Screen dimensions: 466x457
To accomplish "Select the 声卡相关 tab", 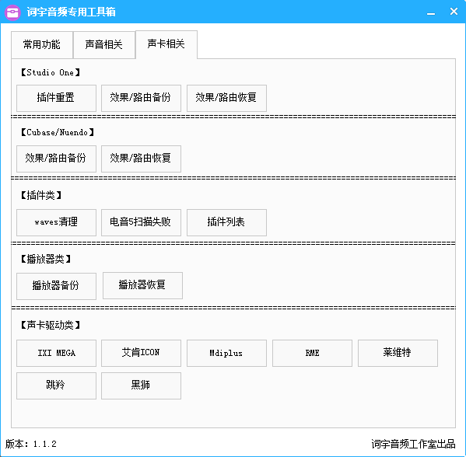I will (x=166, y=44).
